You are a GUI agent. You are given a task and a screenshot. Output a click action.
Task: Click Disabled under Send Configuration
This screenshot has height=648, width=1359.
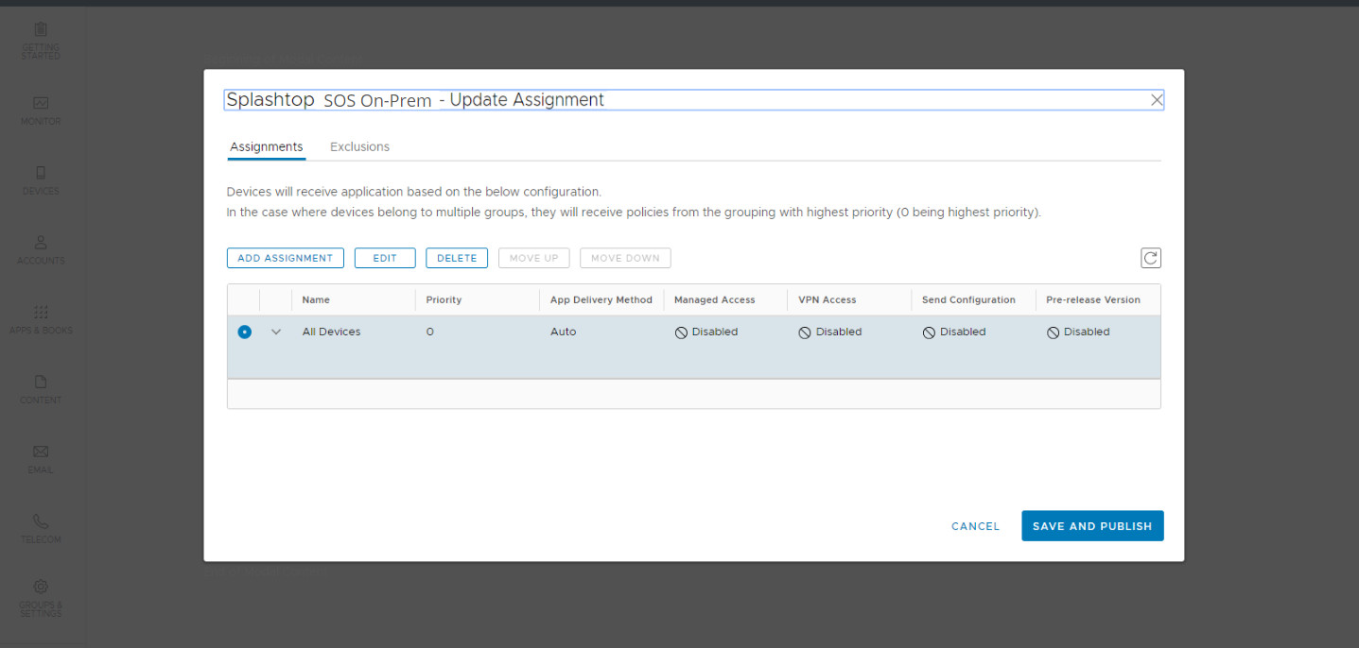coord(954,332)
